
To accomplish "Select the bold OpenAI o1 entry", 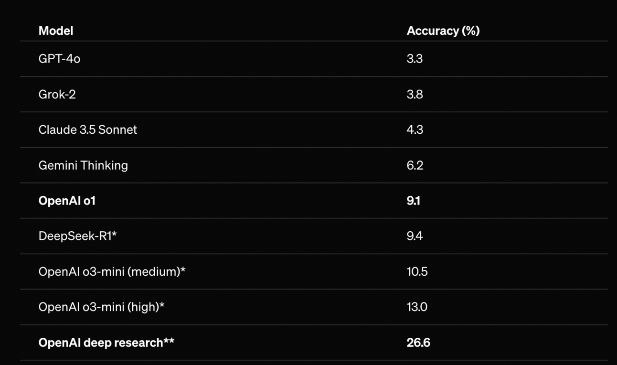I will 67,201.
